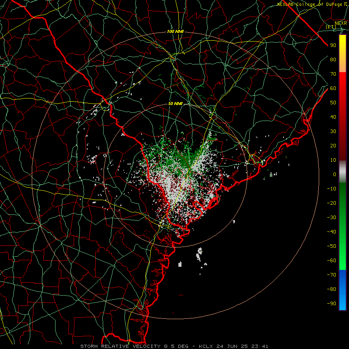Image resolution: width=349 pixels, height=349 pixels.
Task: Click the 90 value on the velocity scale
Action: click(x=333, y=45)
